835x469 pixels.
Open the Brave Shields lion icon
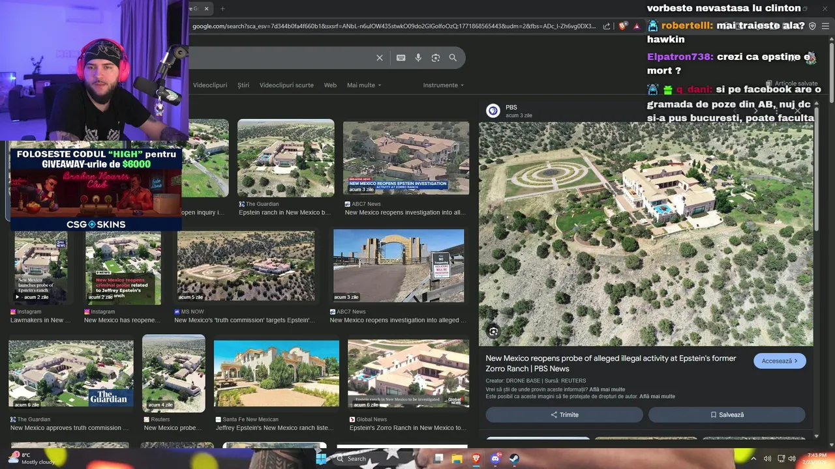623,26
